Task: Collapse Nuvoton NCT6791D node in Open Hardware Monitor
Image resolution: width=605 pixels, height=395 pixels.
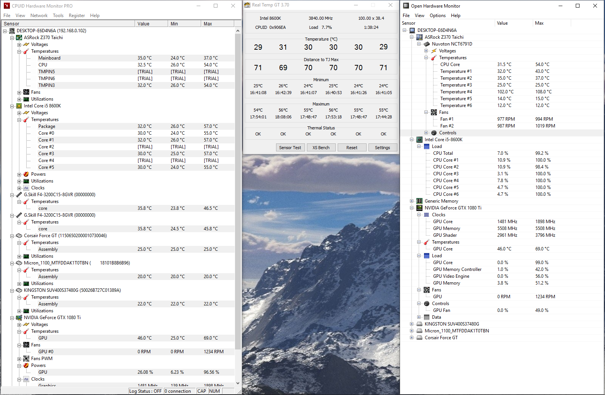Action: (419, 44)
